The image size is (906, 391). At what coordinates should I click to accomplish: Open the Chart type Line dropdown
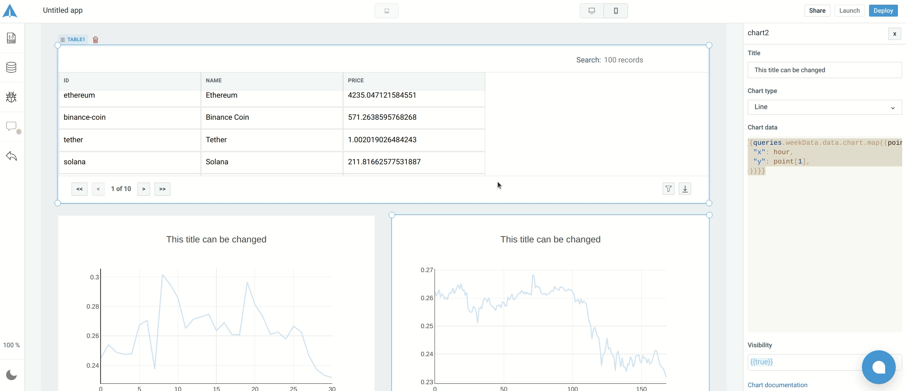825,107
